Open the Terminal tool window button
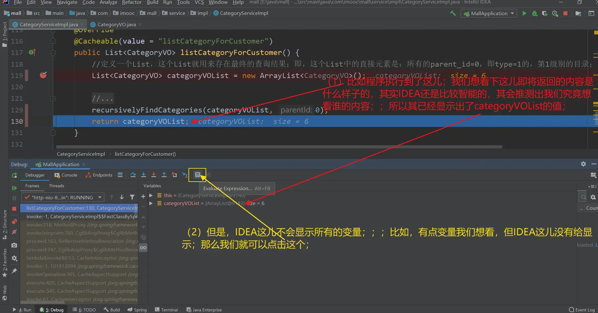Viewport: 598px width, 313px height. tap(166, 310)
